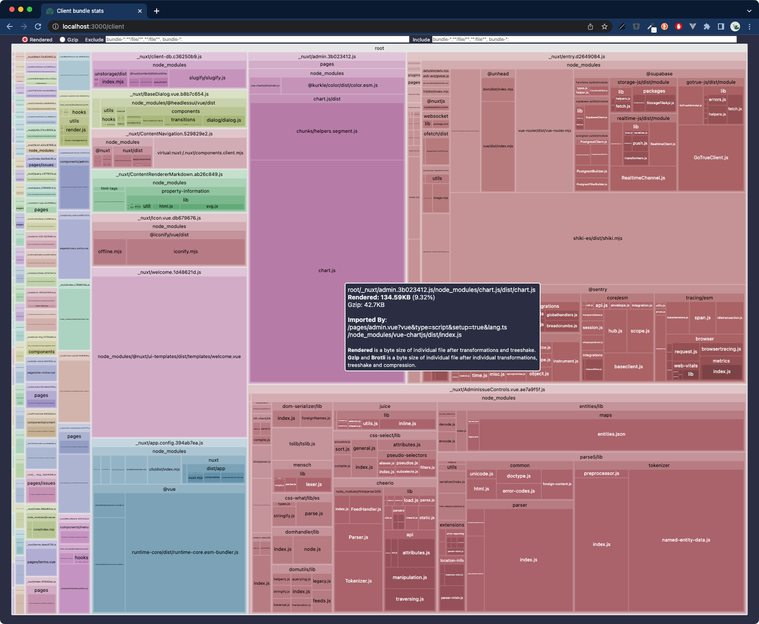Select the pages/privacy-policy.vue block
Viewport: 759px width, 624px height.
click(74, 248)
